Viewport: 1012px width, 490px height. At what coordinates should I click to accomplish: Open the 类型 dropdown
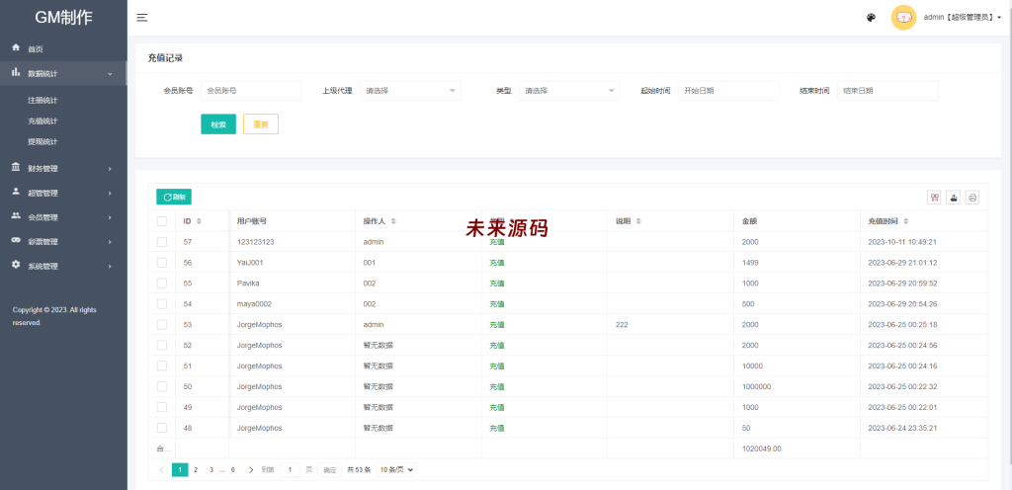coord(569,91)
